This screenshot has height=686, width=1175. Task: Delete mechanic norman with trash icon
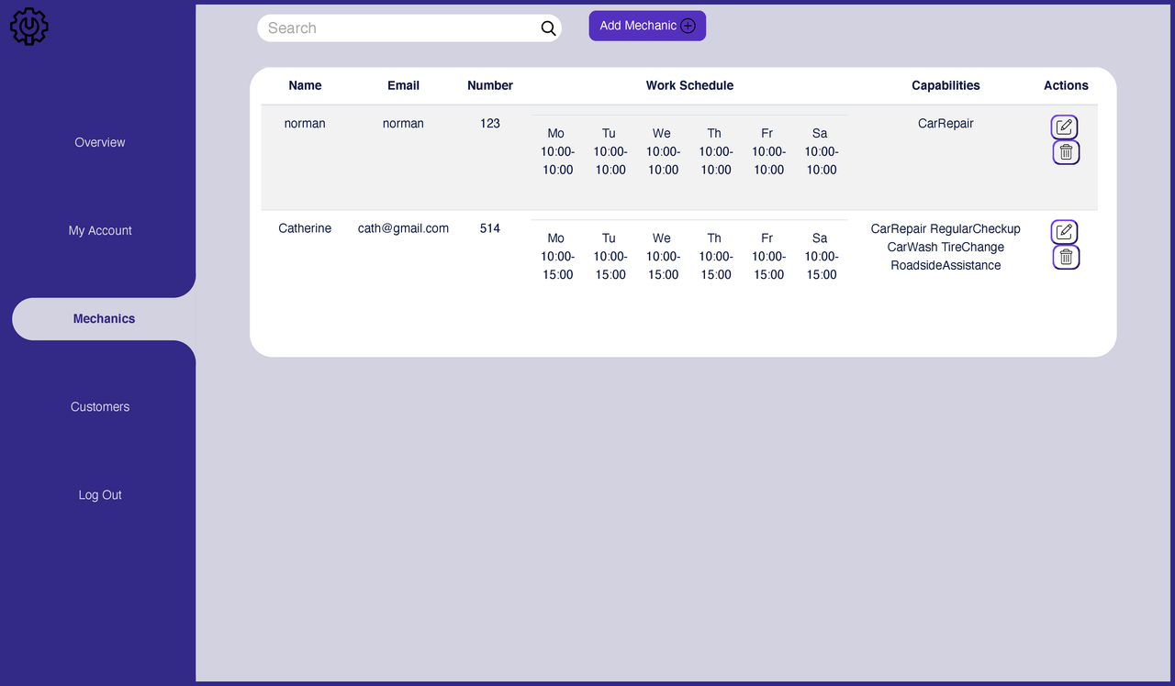(1066, 152)
